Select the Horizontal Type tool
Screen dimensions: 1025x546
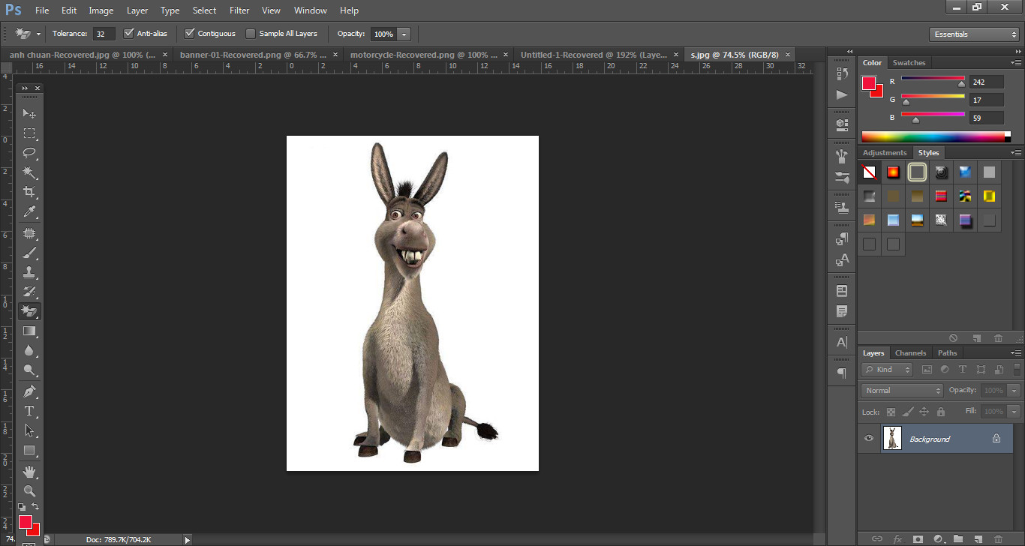[29, 411]
